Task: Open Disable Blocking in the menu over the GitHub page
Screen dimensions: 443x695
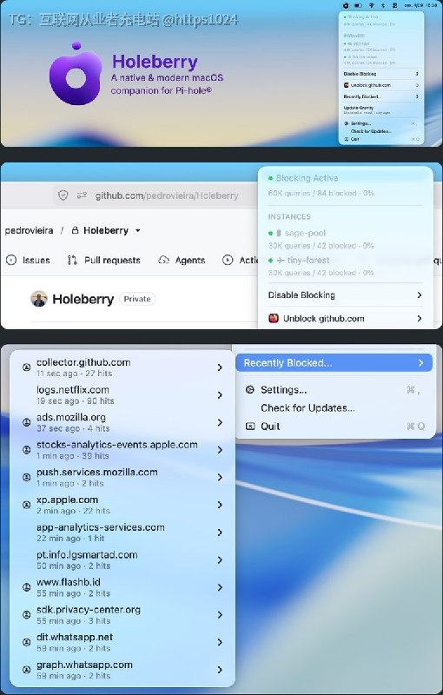Action: point(346,295)
